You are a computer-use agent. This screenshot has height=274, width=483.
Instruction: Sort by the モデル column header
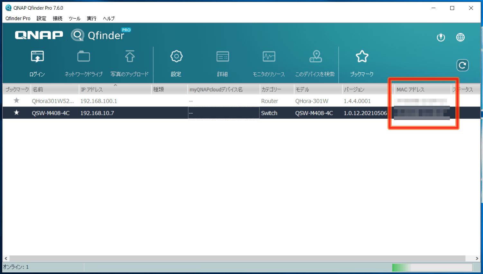(x=318, y=89)
